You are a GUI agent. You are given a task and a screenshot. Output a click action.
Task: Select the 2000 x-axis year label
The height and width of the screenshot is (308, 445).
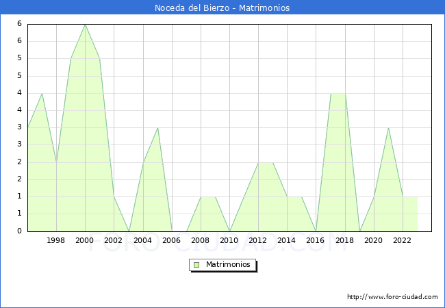[x=85, y=240]
